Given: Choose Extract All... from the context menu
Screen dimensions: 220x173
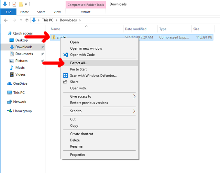Looking at the screenshot, I should pos(100,63).
